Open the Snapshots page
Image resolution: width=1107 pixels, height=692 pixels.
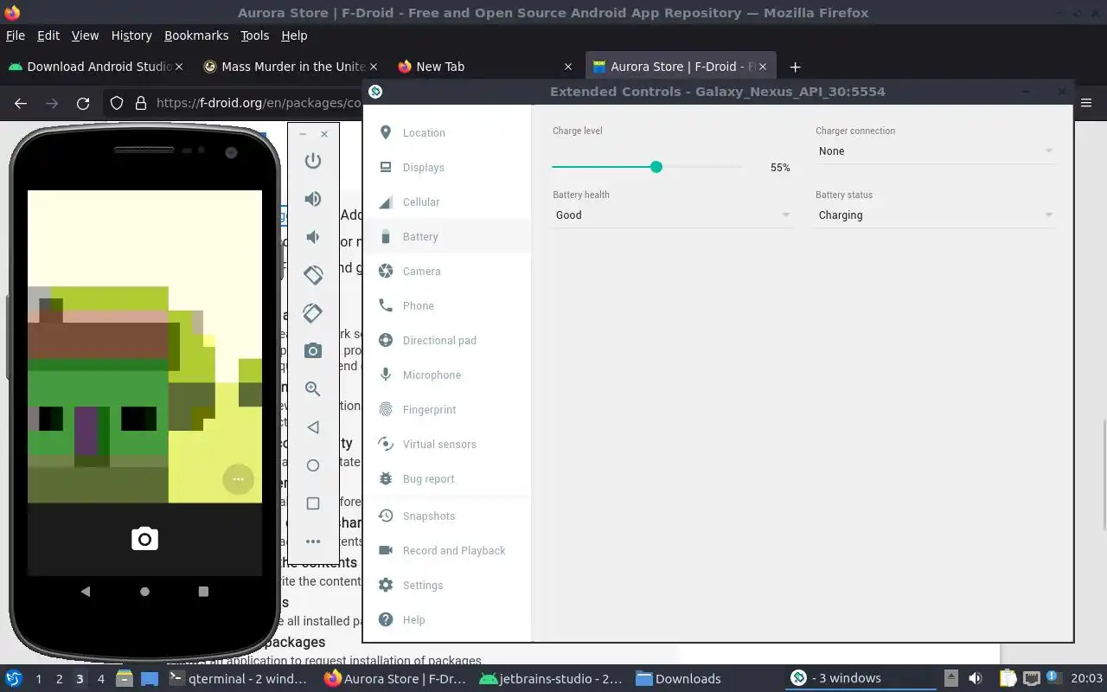point(447,516)
